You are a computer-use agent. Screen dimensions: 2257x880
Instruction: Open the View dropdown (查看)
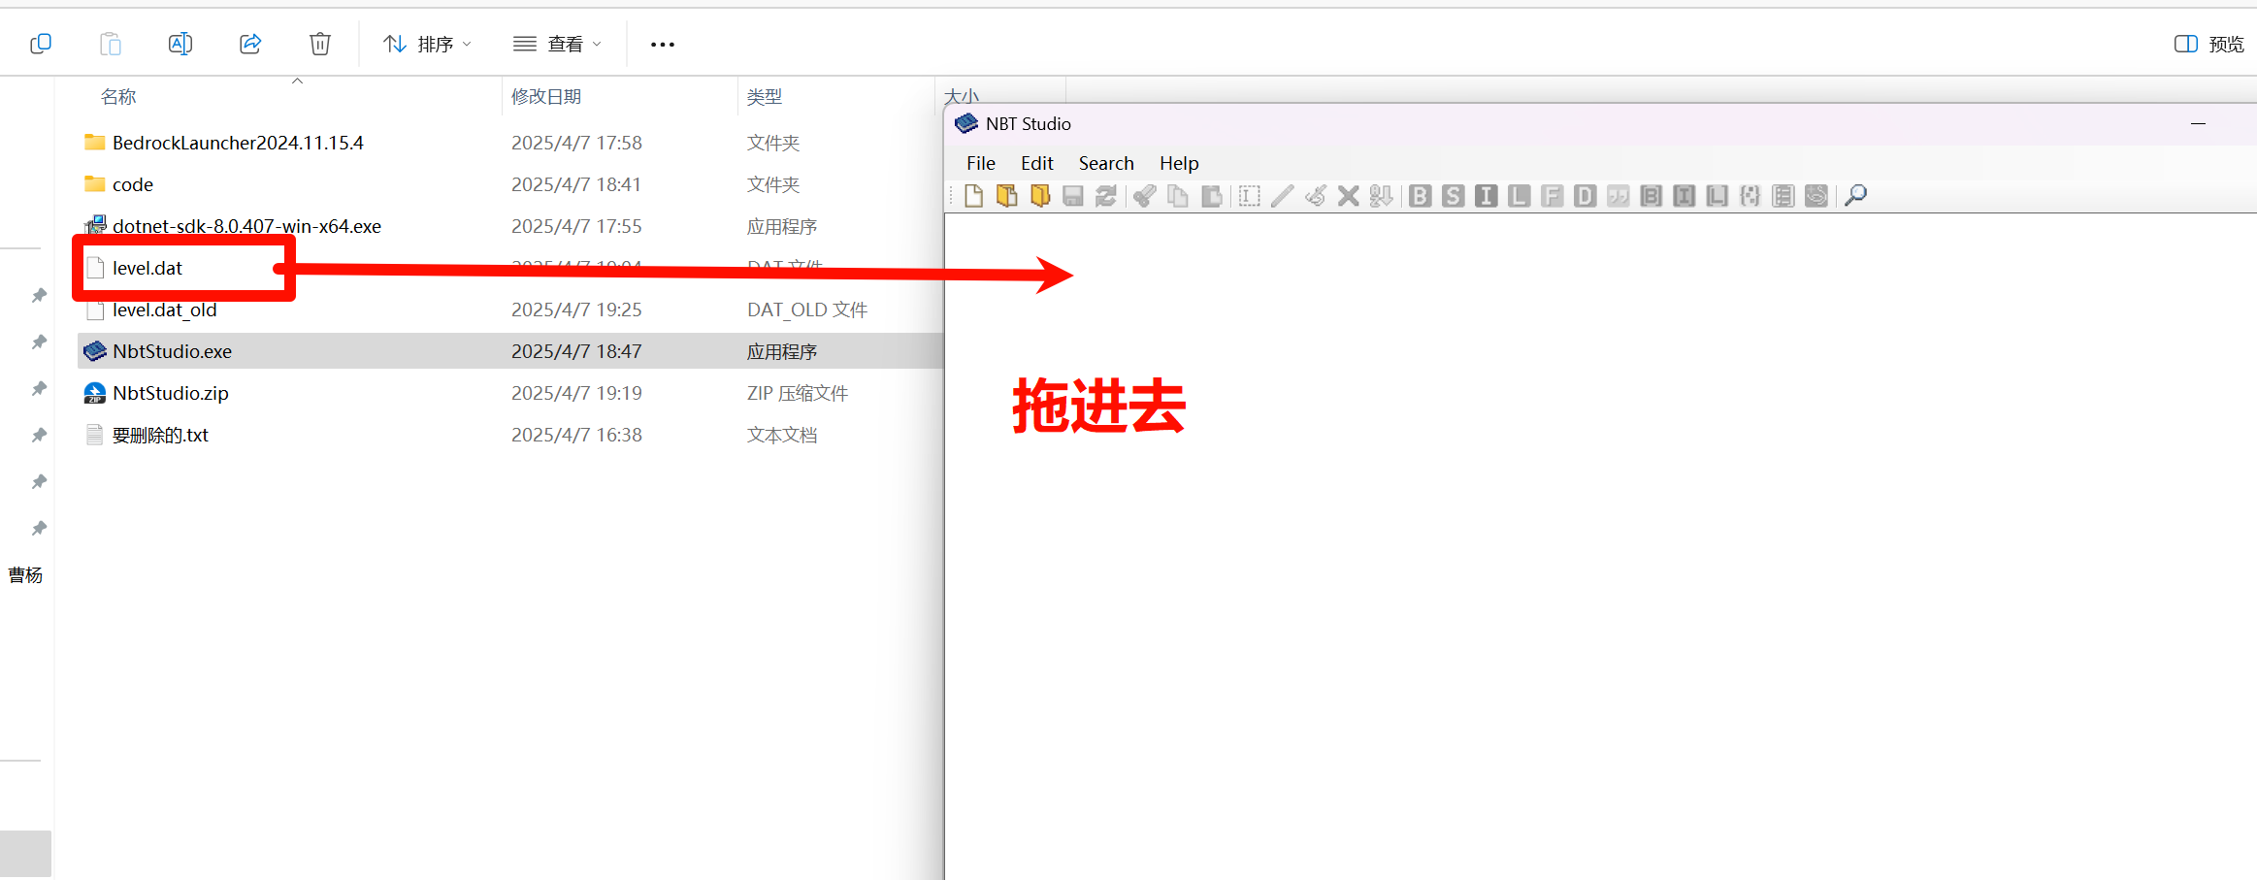tap(558, 44)
